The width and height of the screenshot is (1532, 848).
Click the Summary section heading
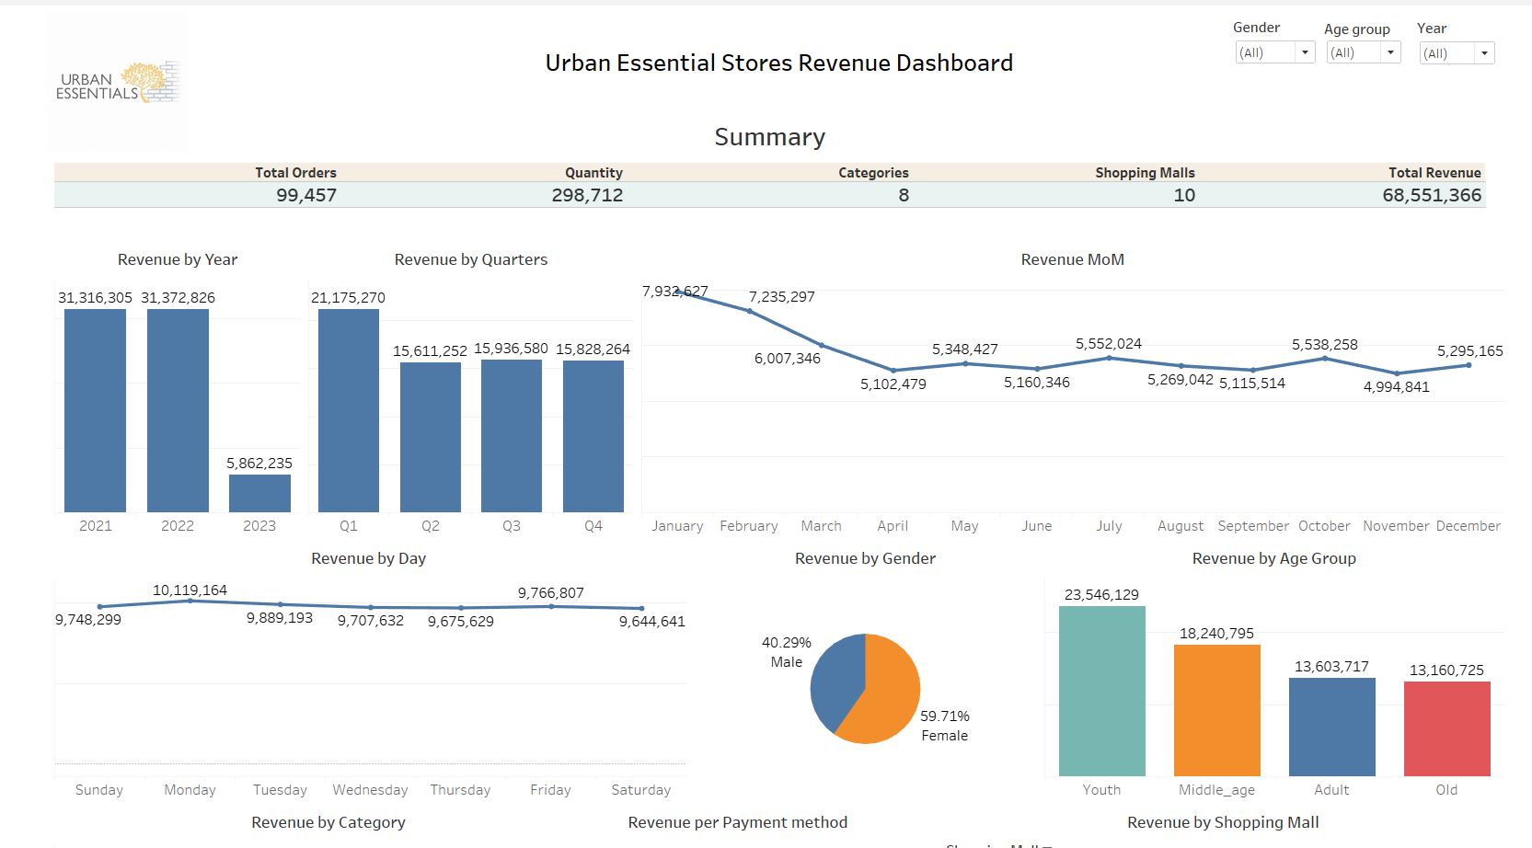point(770,136)
